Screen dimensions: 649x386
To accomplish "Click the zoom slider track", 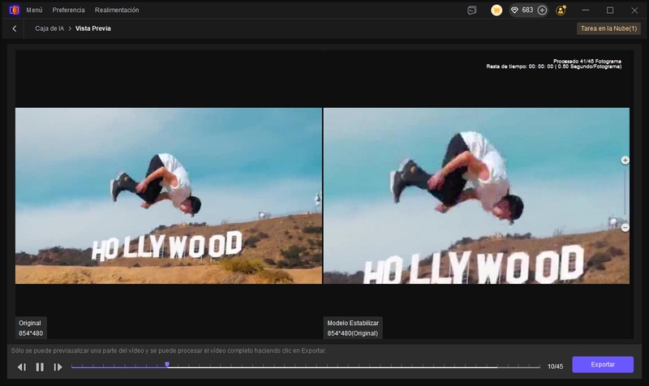I will click(x=625, y=194).
